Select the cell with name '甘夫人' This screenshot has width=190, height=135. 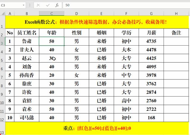(27, 50)
